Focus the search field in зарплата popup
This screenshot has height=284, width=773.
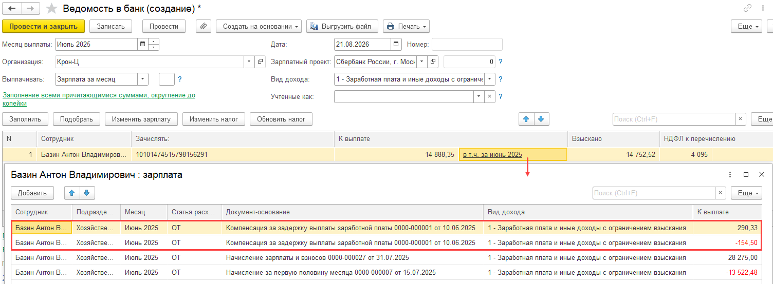pyautogui.click(x=653, y=193)
